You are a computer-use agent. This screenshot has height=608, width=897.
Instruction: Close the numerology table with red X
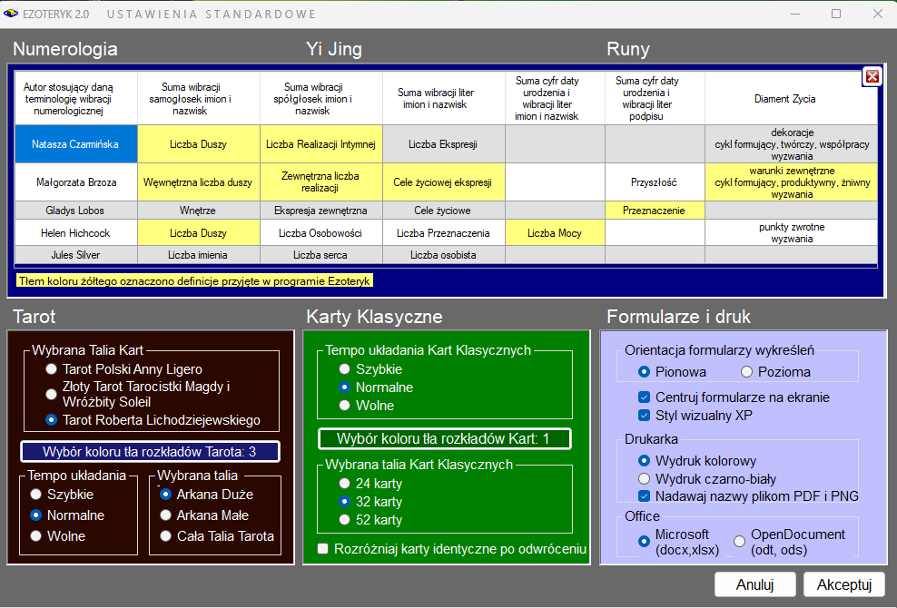tap(872, 77)
